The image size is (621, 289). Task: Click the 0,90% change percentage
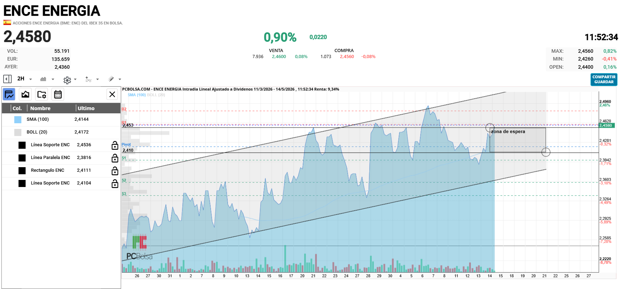[280, 37]
